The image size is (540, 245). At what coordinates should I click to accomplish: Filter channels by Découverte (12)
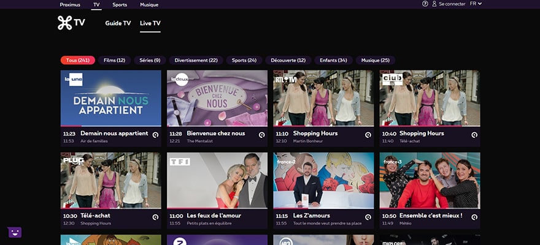click(x=288, y=60)
